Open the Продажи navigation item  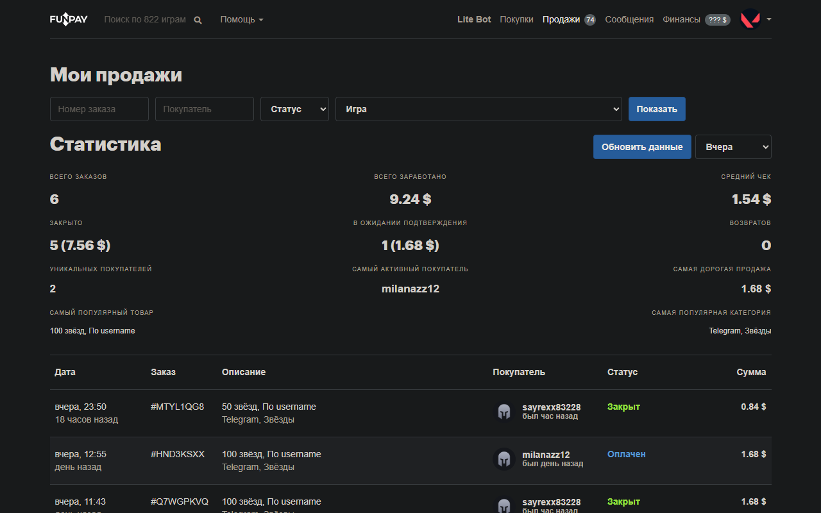tap(561, 19)
